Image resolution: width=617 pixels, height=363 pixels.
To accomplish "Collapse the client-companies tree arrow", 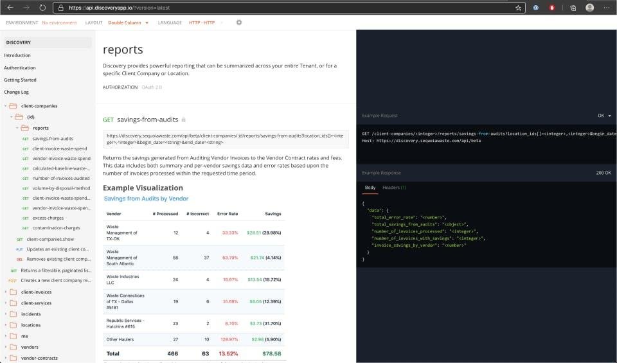I will tap(6, 106).
